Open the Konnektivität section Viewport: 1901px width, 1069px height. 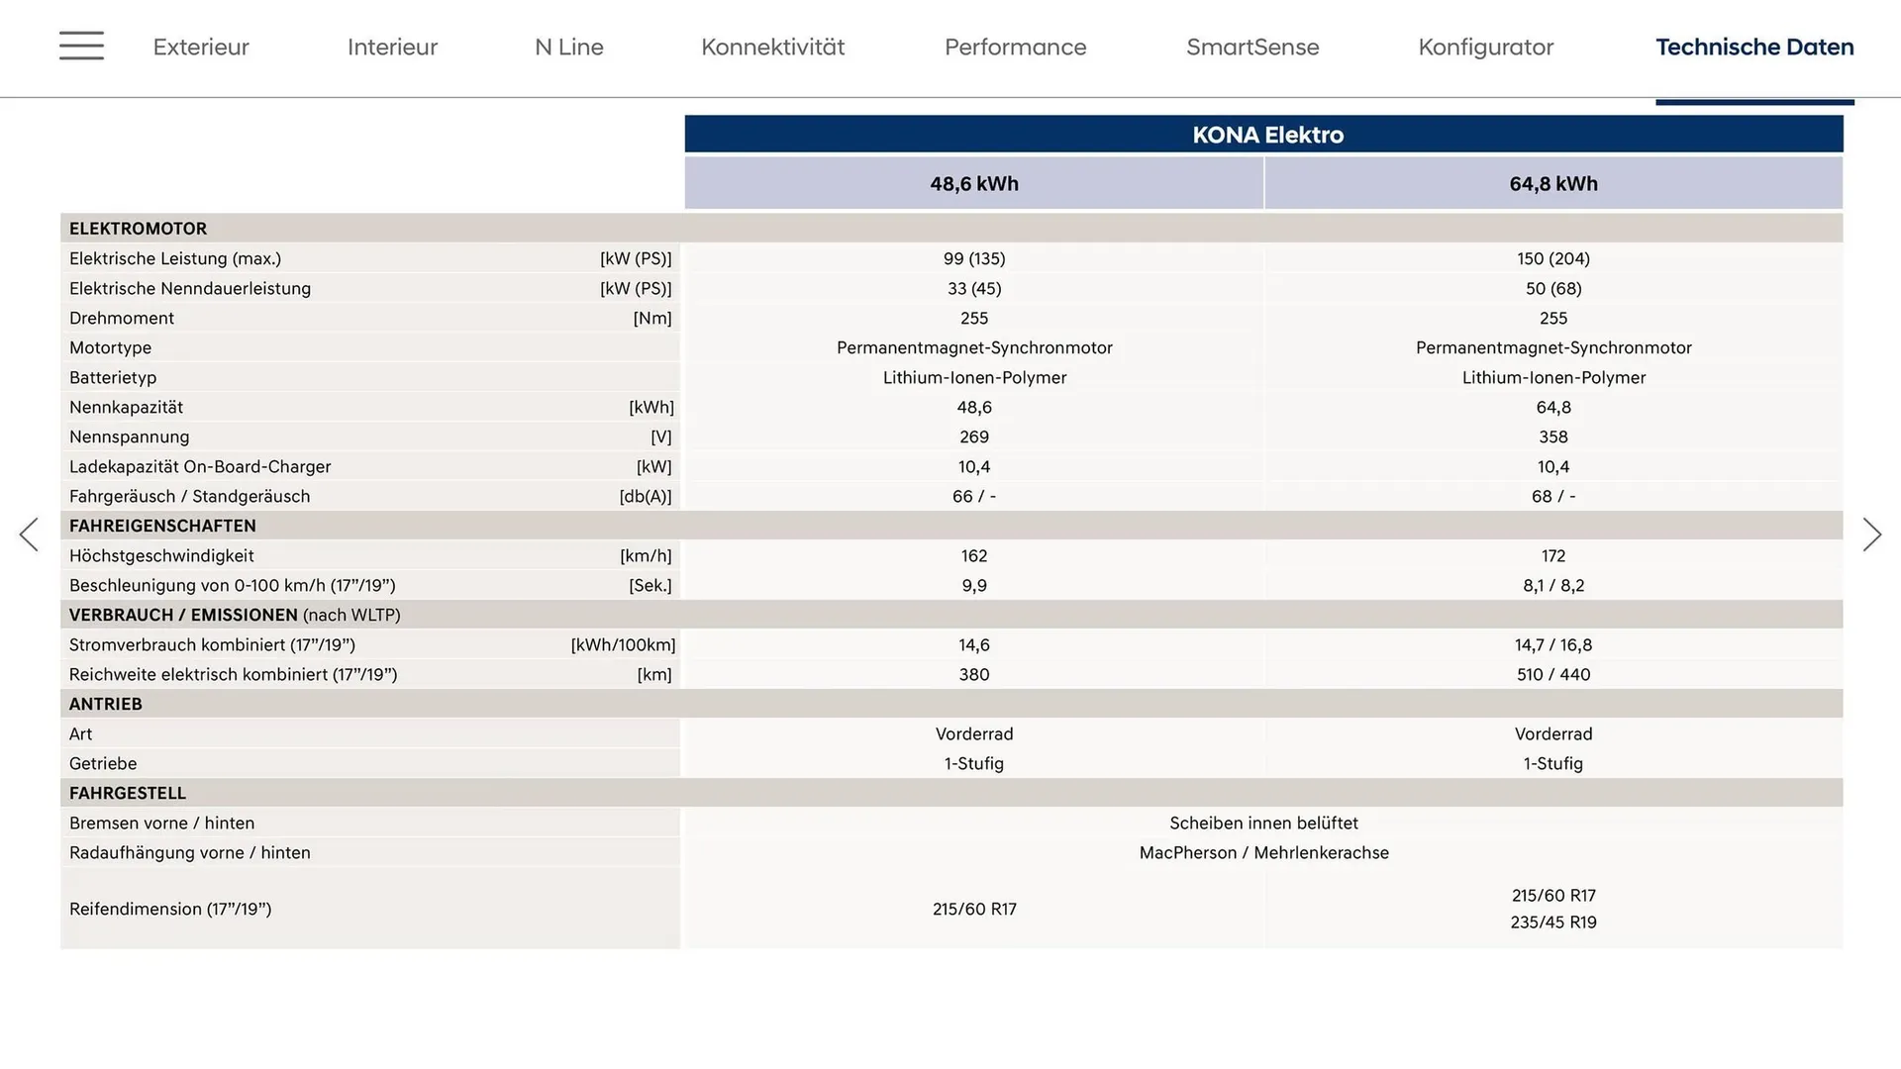click(x=772, y=47)
